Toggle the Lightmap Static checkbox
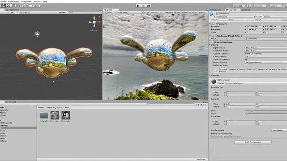 246,65
